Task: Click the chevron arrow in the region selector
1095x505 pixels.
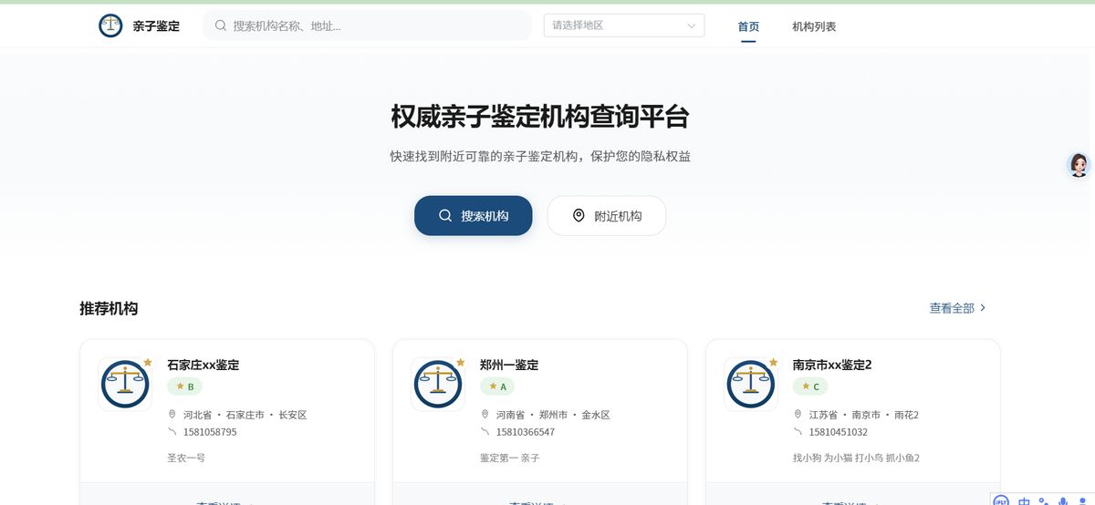Action: pos(692,26)
